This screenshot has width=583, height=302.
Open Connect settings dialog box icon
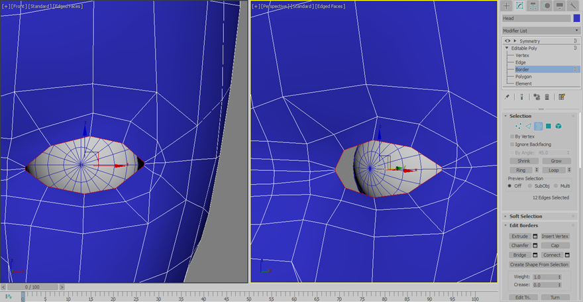pos(567,255)
